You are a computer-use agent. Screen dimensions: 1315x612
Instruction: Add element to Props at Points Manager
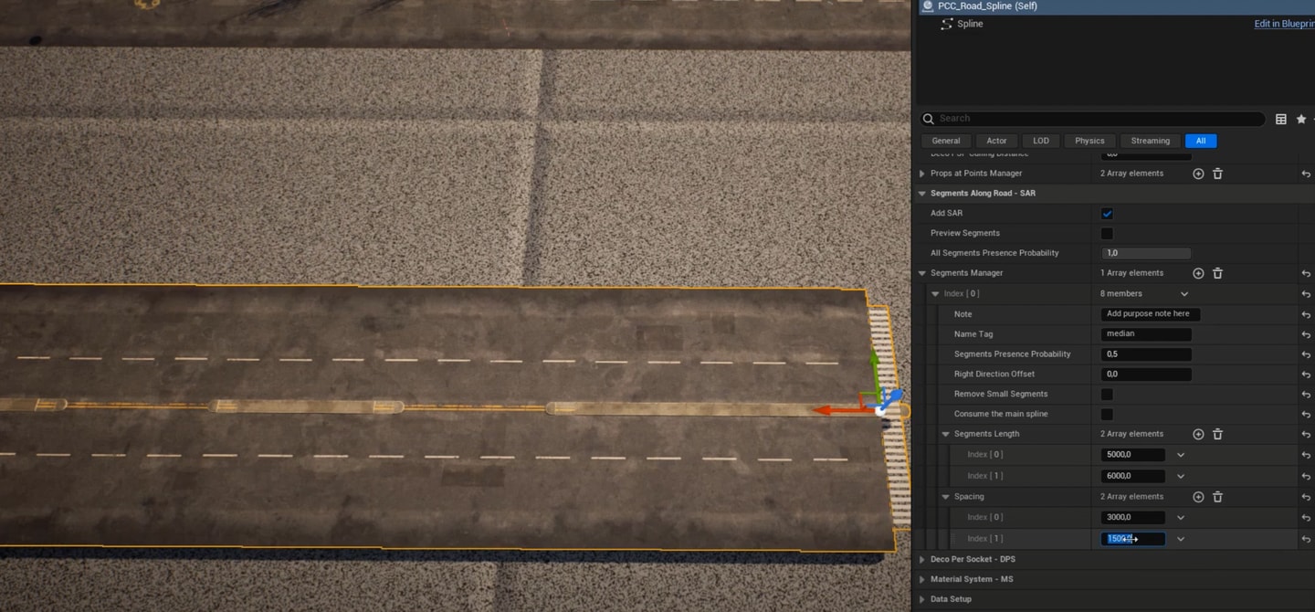(x=1198, y=174)
